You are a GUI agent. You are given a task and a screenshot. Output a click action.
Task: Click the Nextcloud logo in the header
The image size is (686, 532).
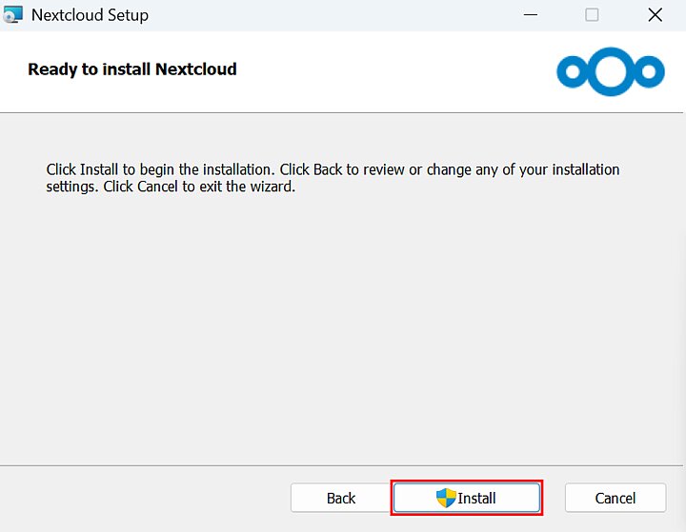(611, 71)
